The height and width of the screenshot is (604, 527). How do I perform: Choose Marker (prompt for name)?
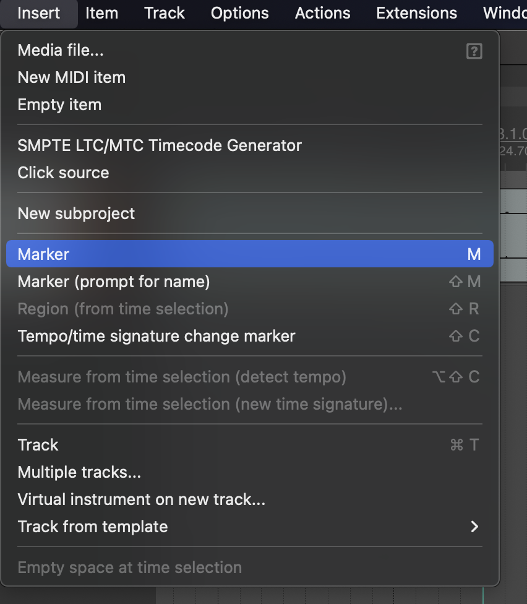pyautogui.click(x=250, y=282)
